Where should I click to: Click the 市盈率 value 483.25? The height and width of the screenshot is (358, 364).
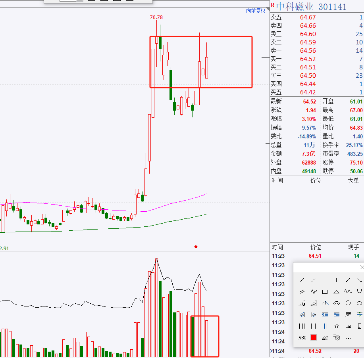click(x=355, y=154)
